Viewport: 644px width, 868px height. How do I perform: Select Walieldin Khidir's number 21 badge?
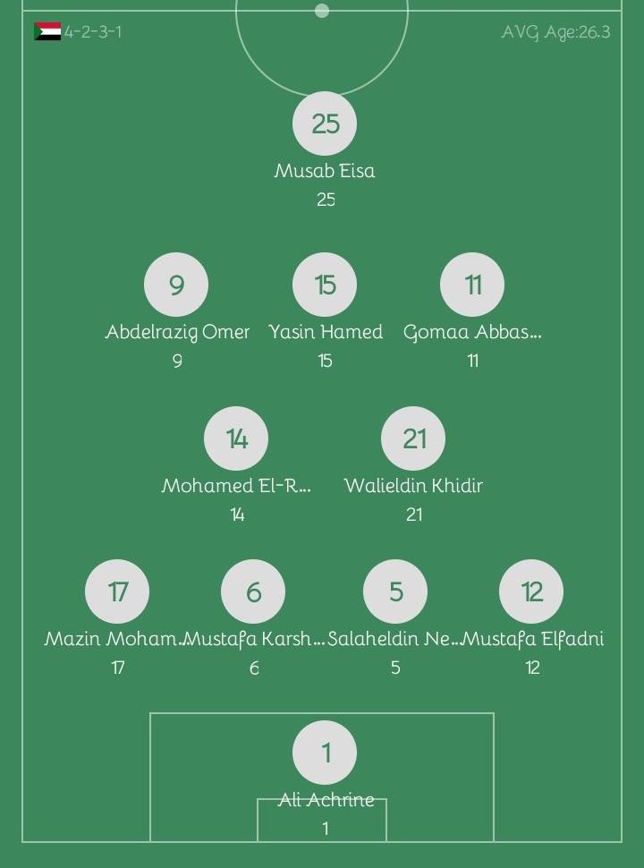coord(413,438)
